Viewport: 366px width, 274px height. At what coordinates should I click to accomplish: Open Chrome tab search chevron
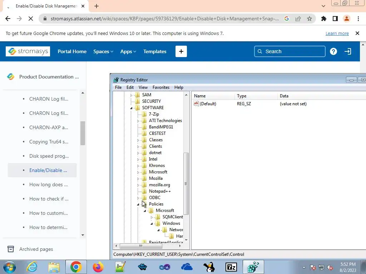point(323,6)
